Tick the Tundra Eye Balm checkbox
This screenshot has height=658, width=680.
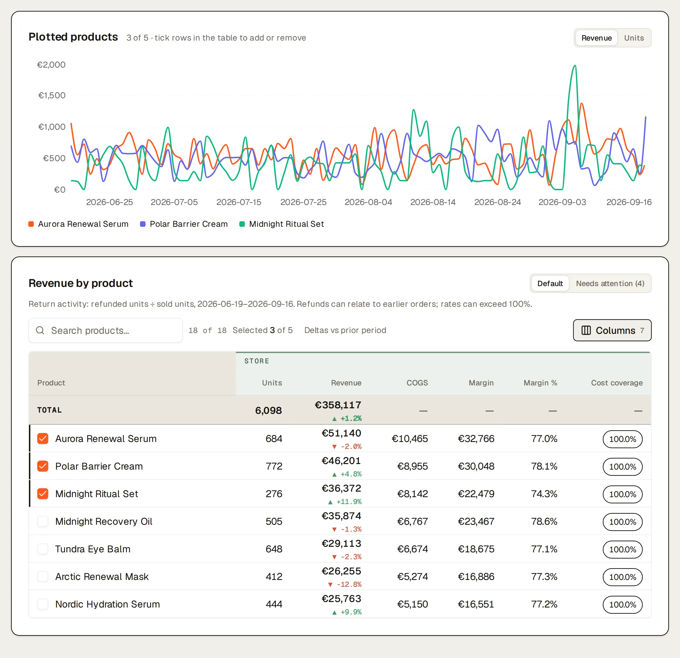43,549
